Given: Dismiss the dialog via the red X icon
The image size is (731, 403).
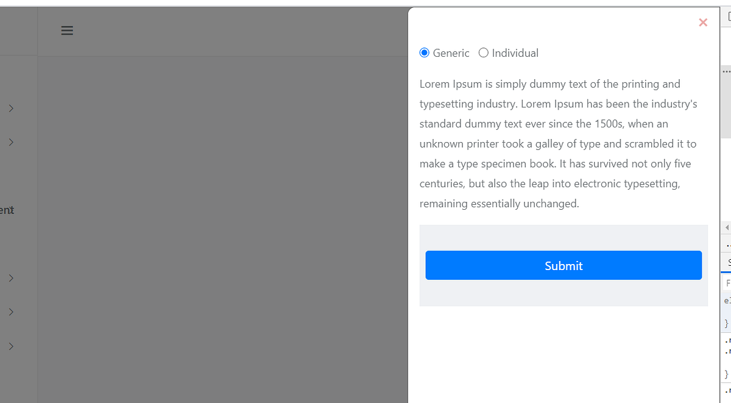Looking at the screenshot, I should 703,22.
